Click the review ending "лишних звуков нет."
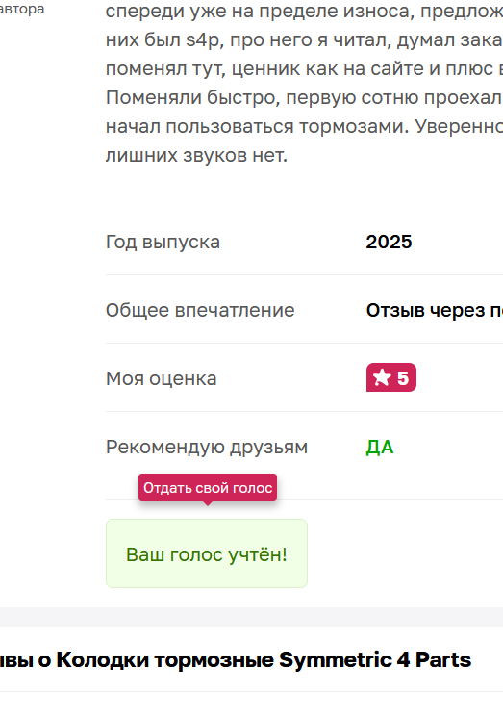Screen dimensions: 503x720 point(196,155)
